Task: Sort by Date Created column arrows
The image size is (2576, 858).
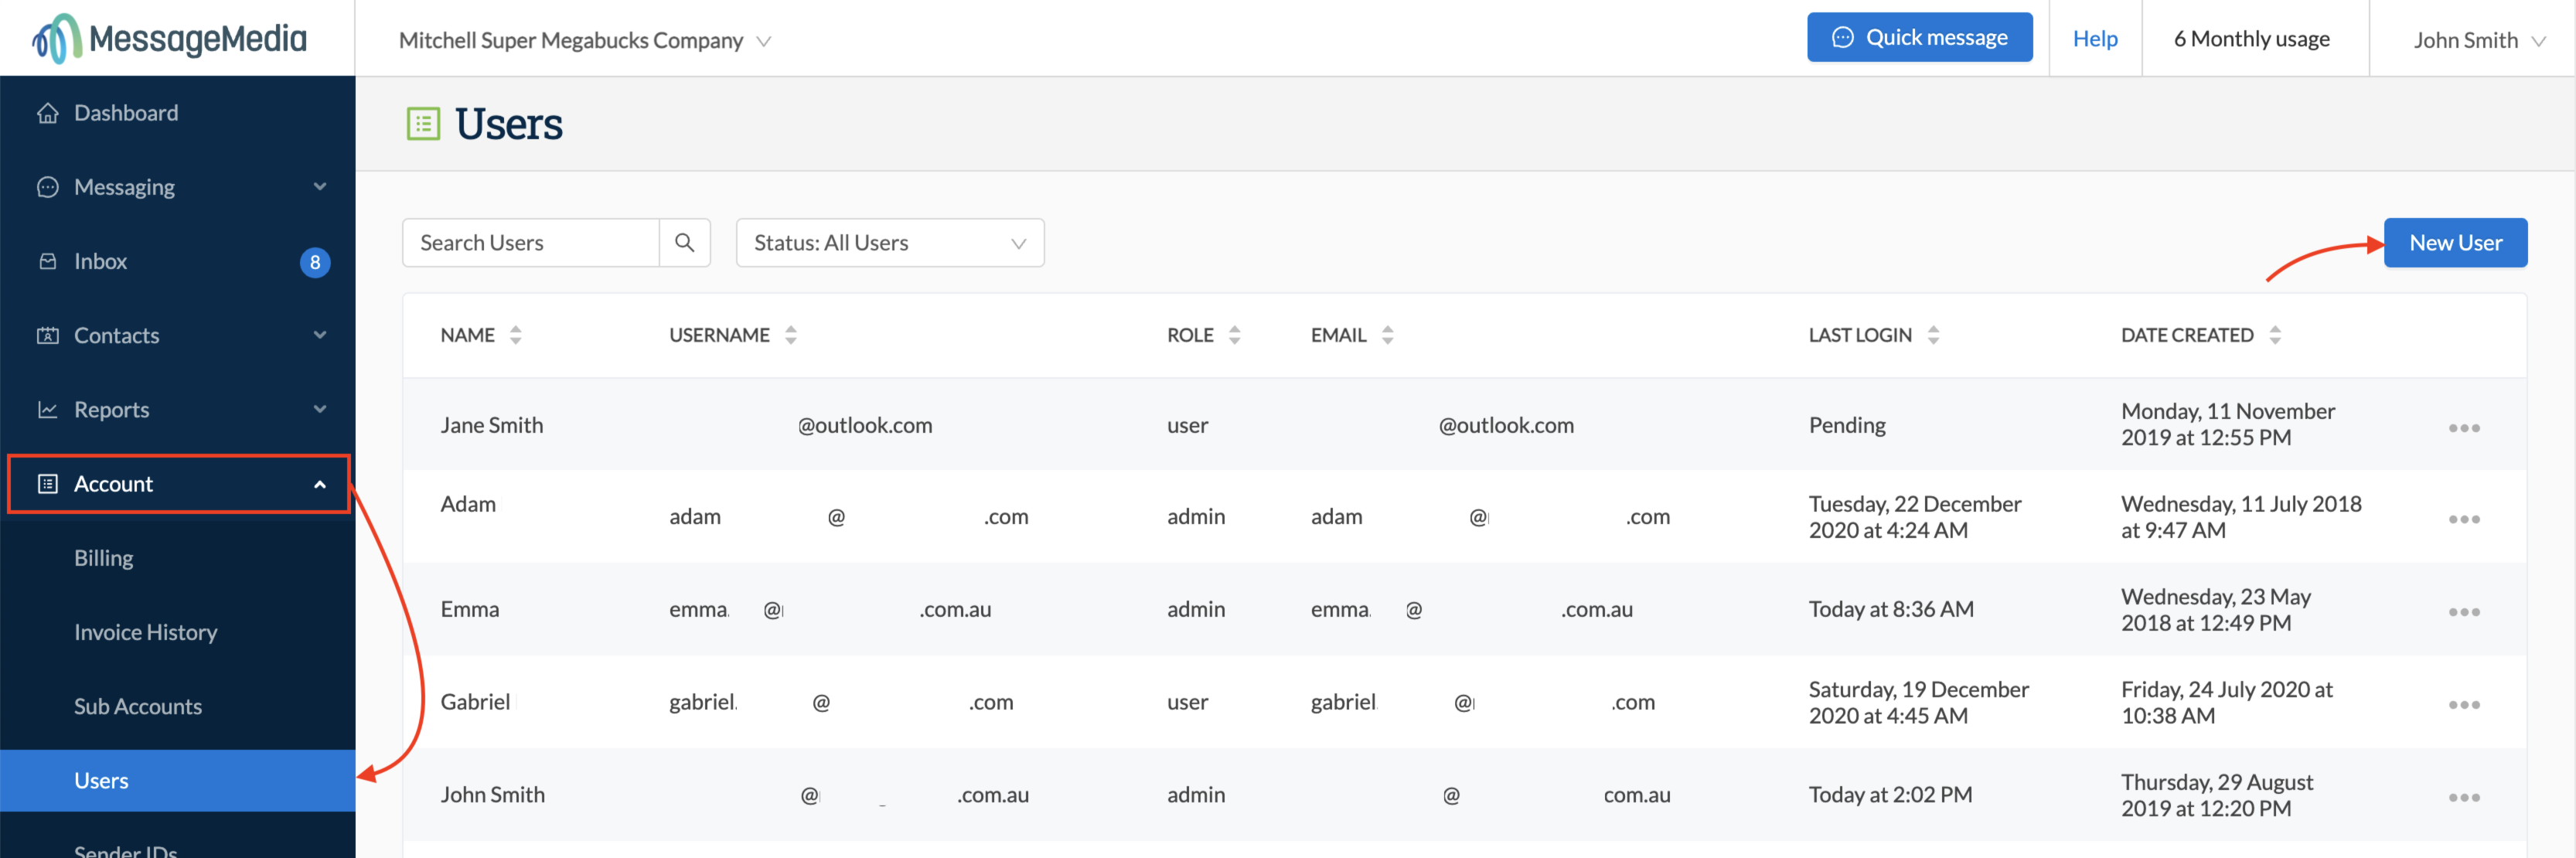Action: [2274, 335]
